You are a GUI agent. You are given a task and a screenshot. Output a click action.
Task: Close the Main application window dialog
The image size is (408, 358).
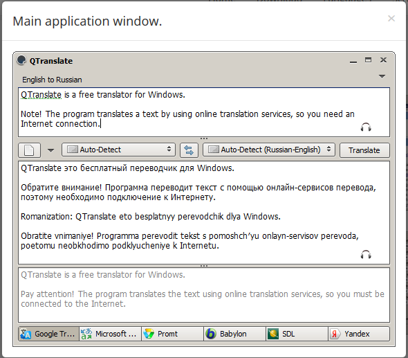click(x=391, y=18)
